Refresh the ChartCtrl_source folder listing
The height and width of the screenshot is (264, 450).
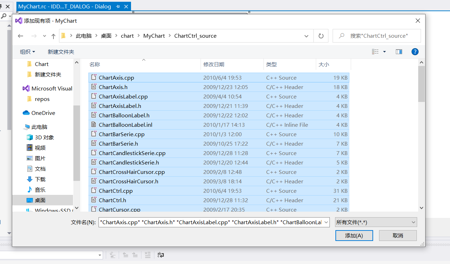(321, 36)
